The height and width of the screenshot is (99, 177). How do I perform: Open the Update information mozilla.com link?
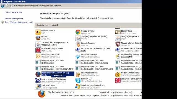pyautogui.click(x=122, y=95)
